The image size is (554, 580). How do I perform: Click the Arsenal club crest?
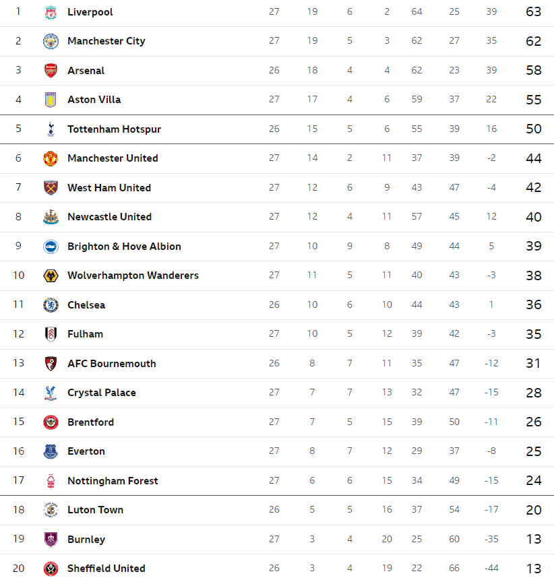(51, 71)
